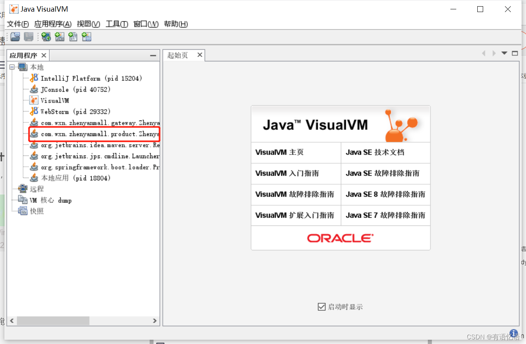Open the 应用程序(A) menu
526x344 pixels.
pyautogui.click(x=53, y=24)
